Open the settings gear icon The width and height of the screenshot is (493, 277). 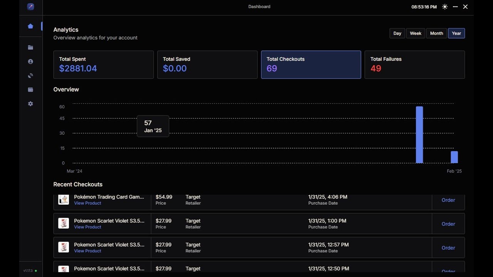click(x=30, y=104)
